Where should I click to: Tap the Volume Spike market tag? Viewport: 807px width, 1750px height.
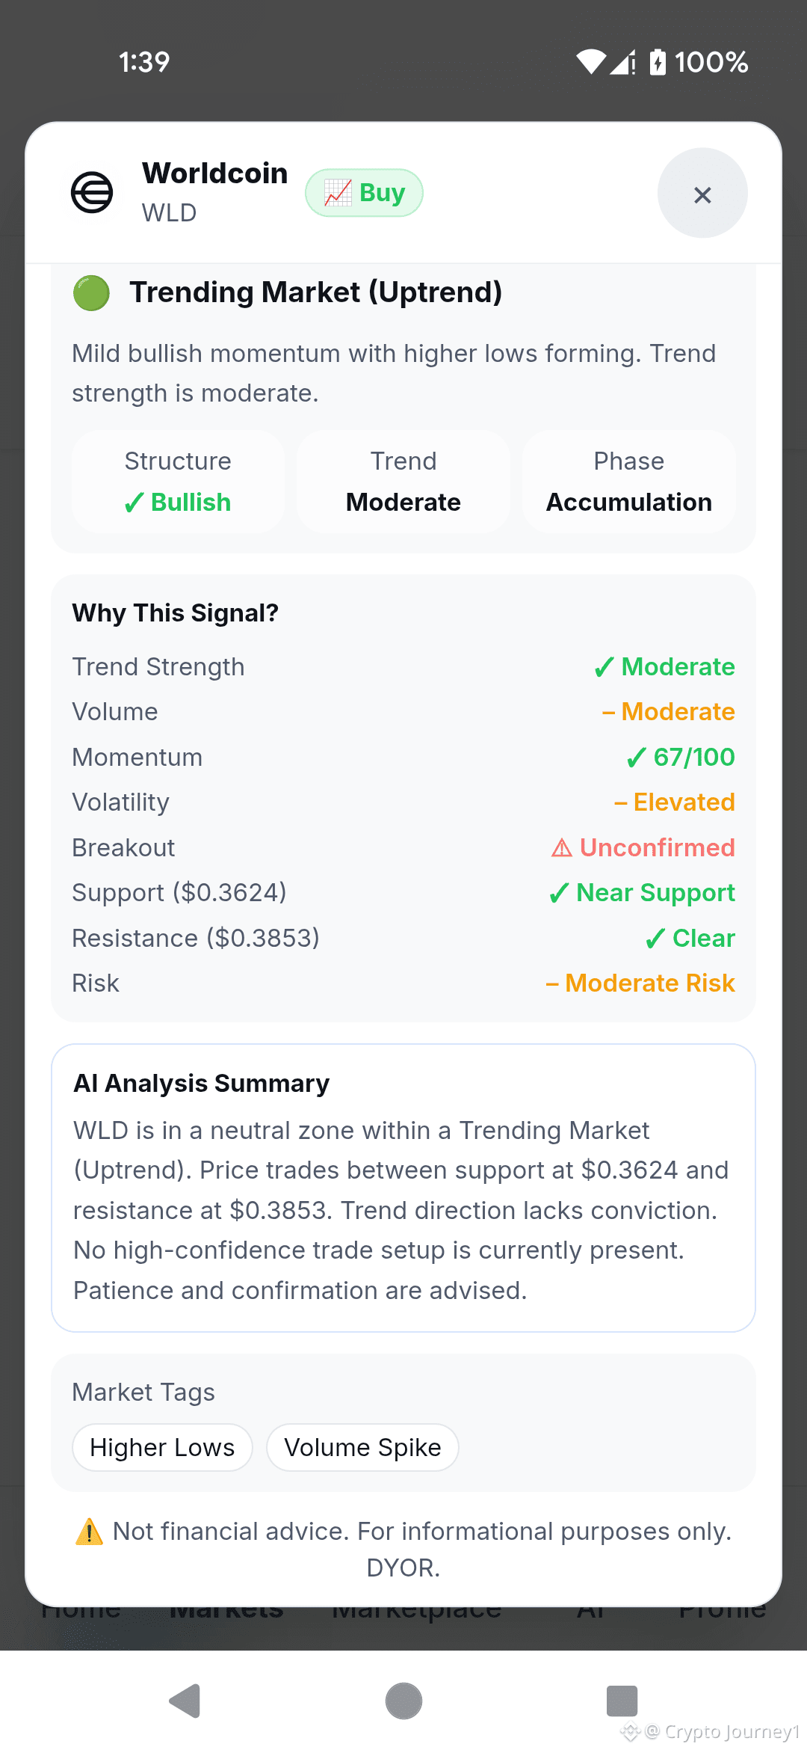(362, 1447)
